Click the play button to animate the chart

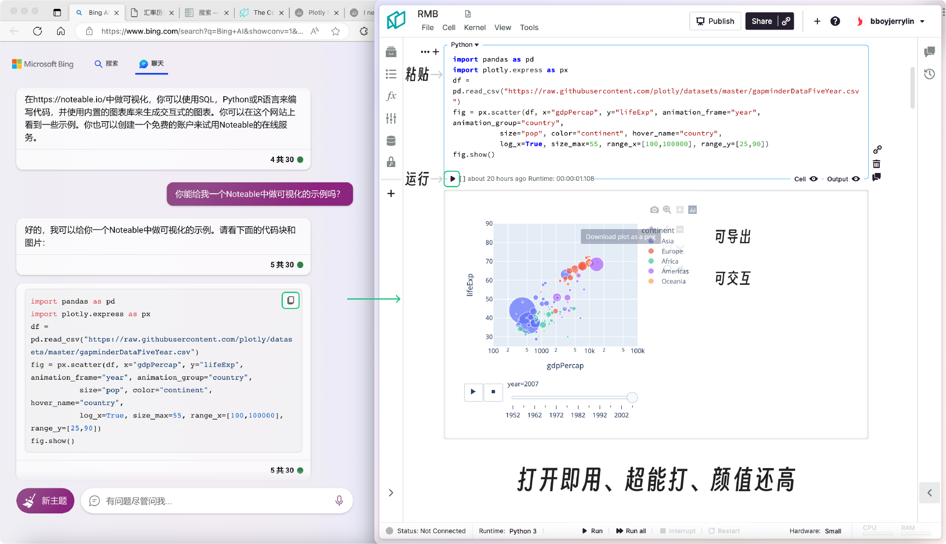[x=473, y=392]
